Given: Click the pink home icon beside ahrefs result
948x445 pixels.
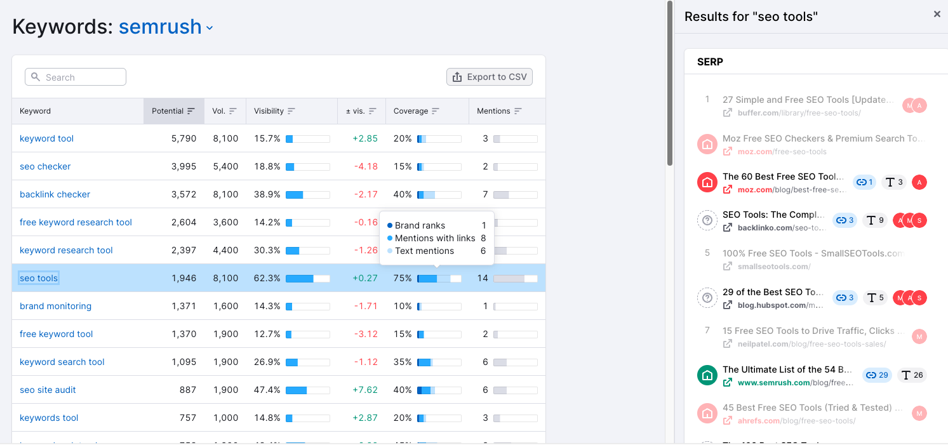Looking at the screenshot, I should pos(707,414).
